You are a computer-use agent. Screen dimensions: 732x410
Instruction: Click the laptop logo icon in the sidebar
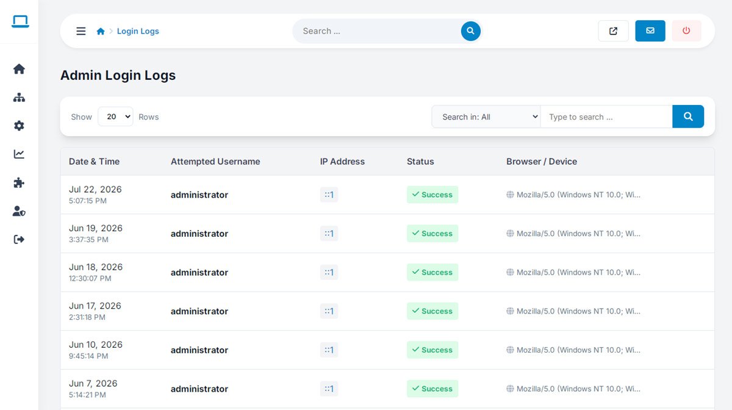tap(20, 22)
